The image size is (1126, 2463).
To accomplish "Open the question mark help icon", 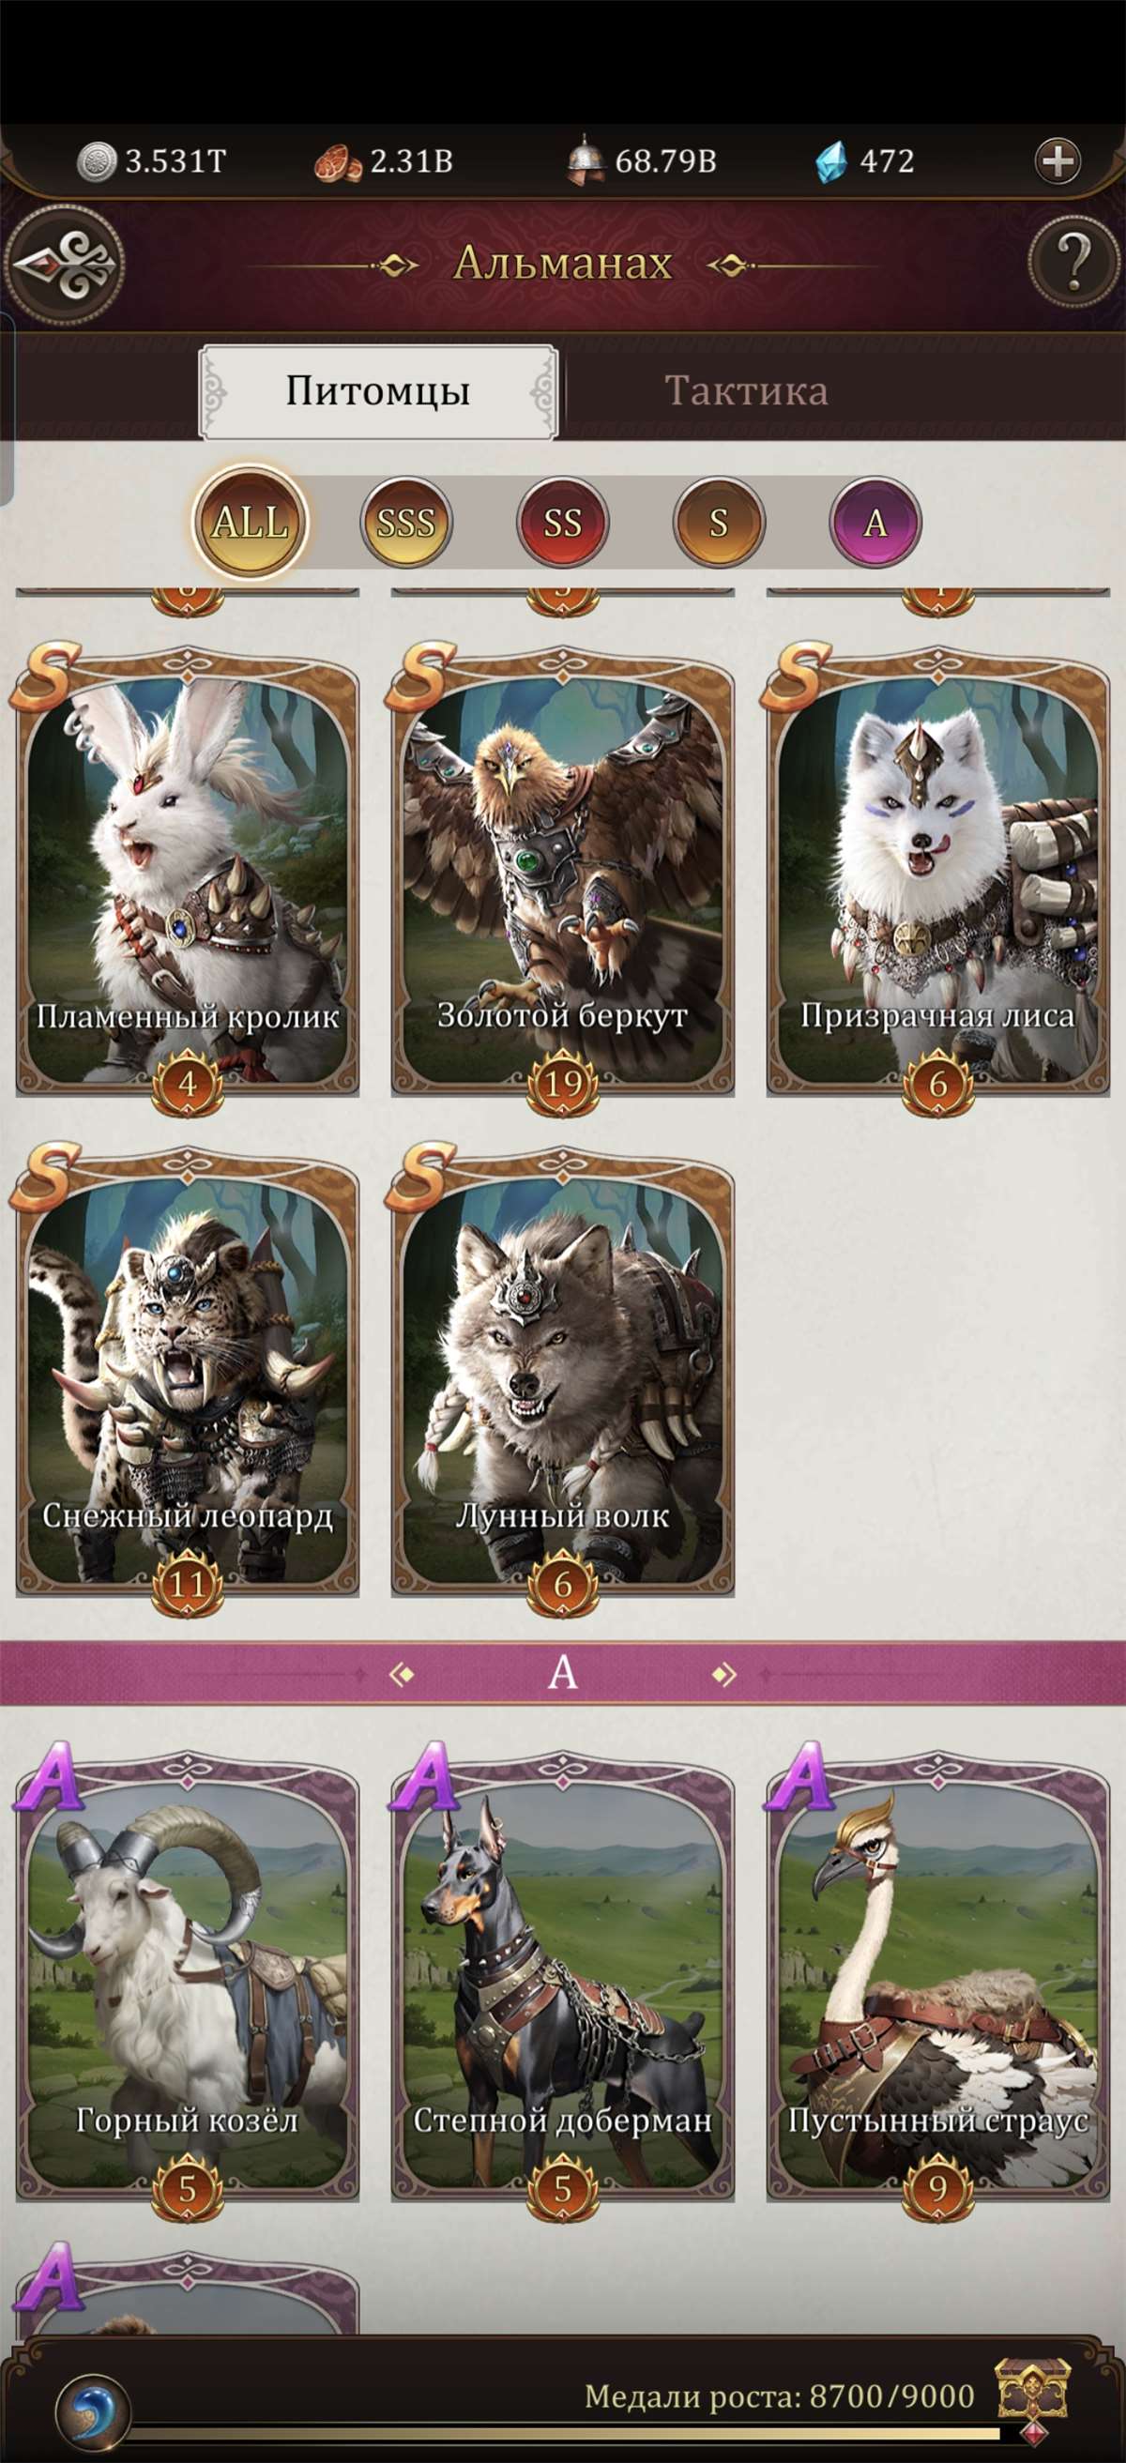I will coord(1073,261).
